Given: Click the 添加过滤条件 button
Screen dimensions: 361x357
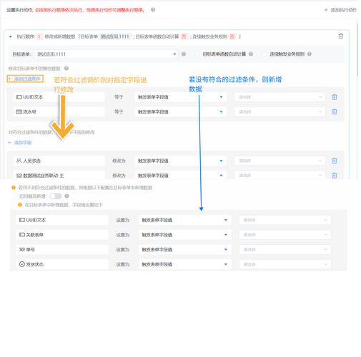Looking at the screenshot, I should [x=25, y=79].
